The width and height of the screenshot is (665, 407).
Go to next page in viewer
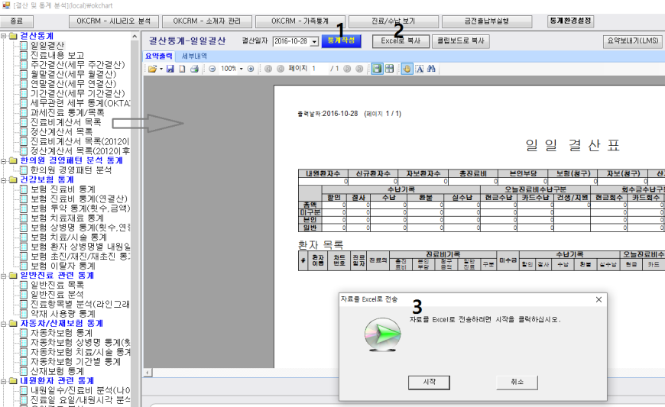(347, 69)
